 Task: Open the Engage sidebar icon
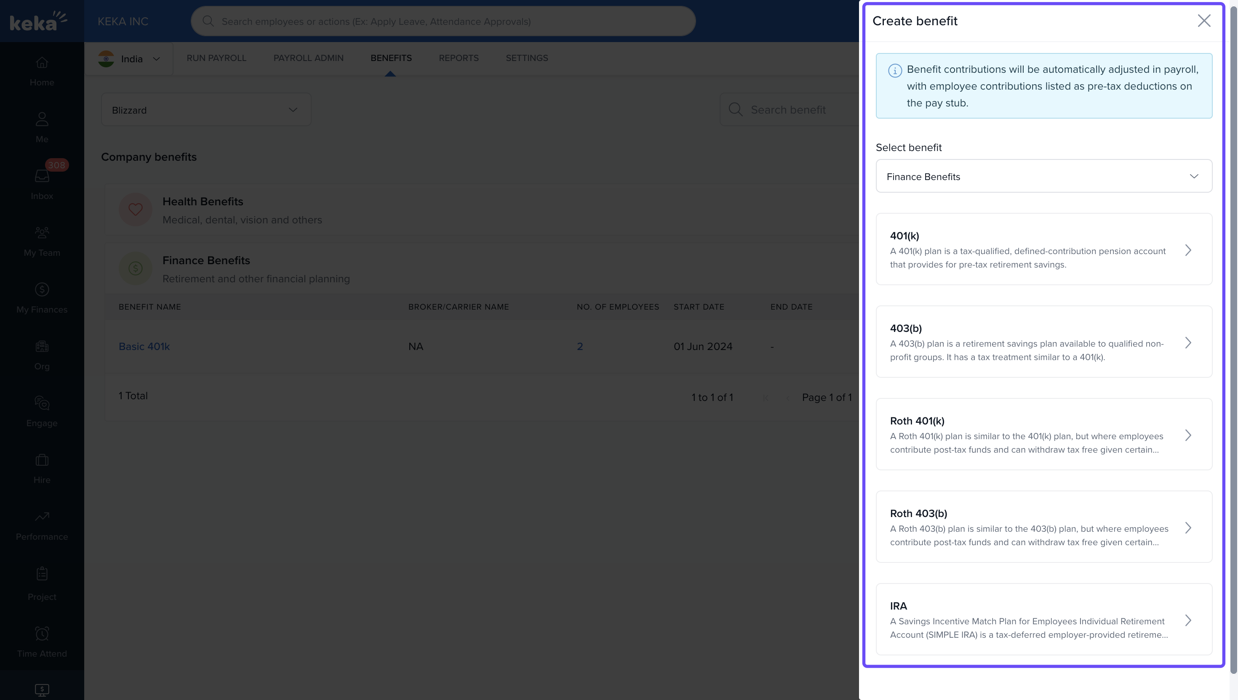tap(42, 411)
